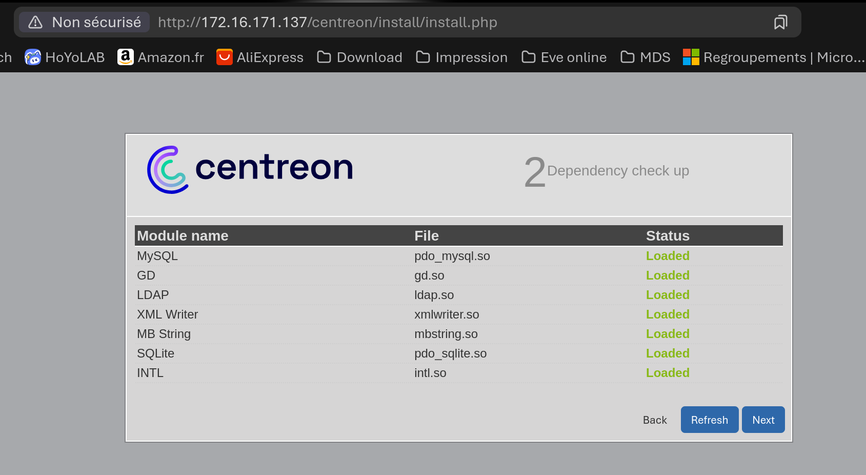This screenshot has width=866, height=475.
Task: Open the HoYoLAB bookmark icon
Action: click(x=33, y=57)
